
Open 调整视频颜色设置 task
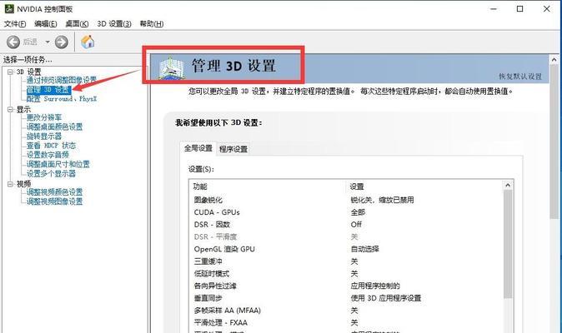[54, 192]
